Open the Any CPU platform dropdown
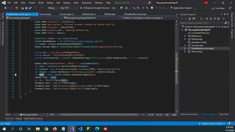The image size is (235, 132). (x=69, y=8)
